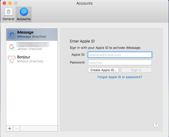169x137 pixels.
Task: Click the Bonjour account icon
Action: coord(12,59)
